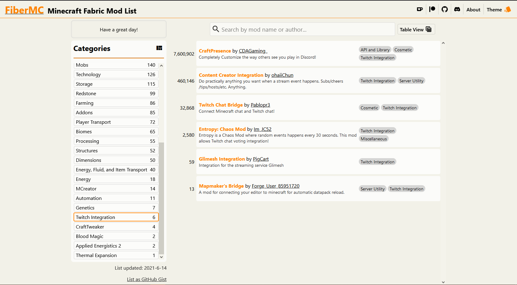Select the Addons category
The width and height of the screenshot is (517, 285).
pos(116,112)
